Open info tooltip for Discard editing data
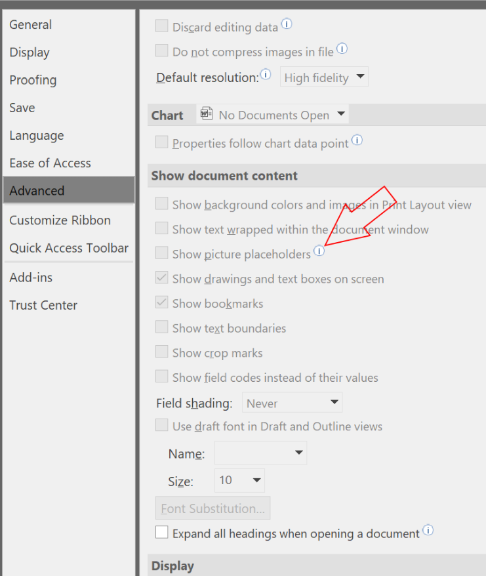The height and width of the screenshot is (576, 486). pos(287,24)
